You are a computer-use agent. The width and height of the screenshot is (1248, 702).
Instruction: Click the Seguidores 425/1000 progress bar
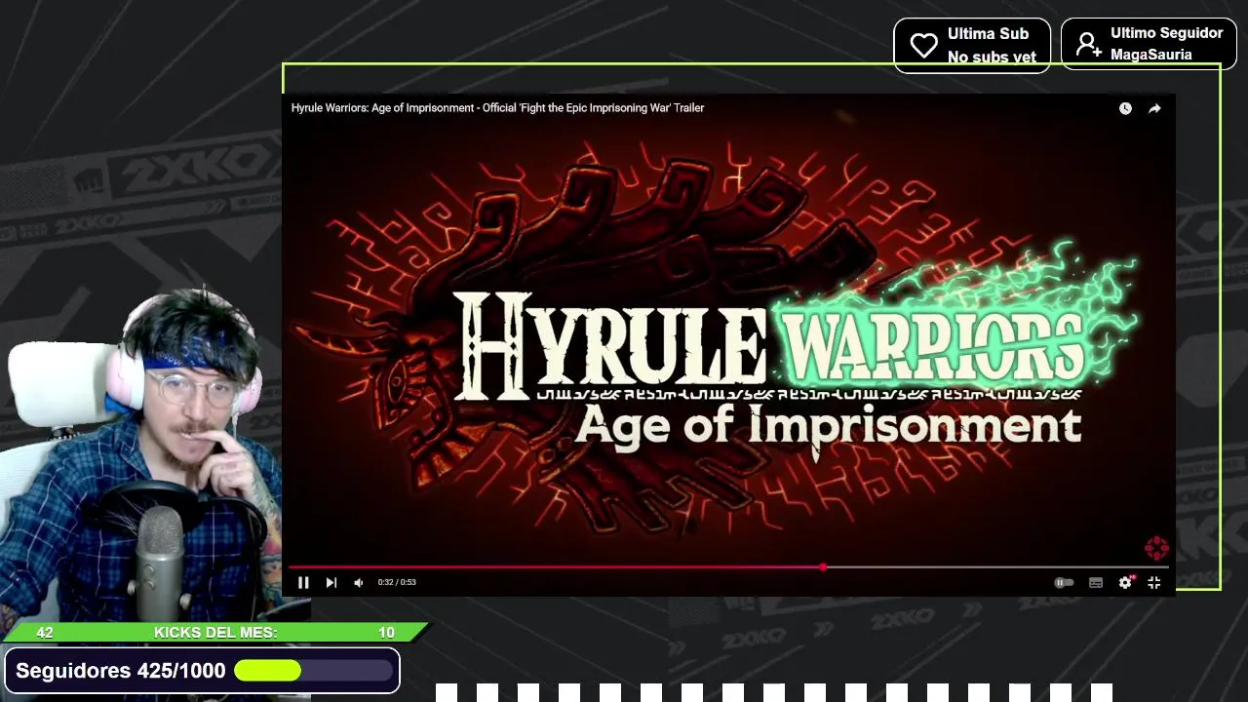(x=313, y=671)
